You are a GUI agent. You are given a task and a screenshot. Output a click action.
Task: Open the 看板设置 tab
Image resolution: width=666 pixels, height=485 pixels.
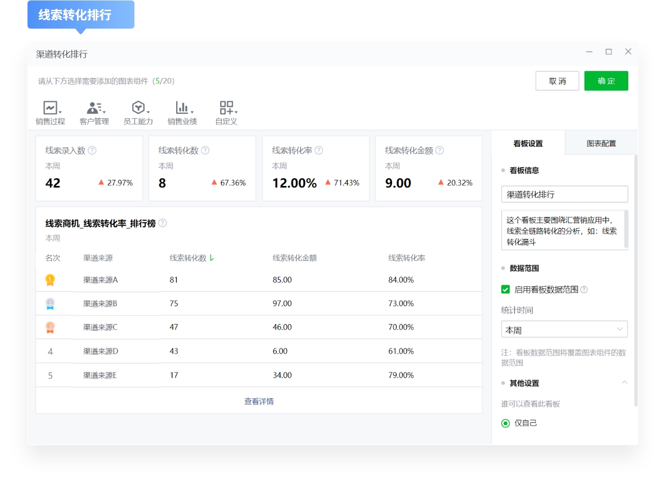click(529, 143)
